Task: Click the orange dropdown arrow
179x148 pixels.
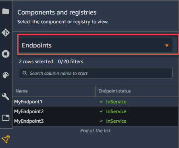Action: click(x=167, y=45)
